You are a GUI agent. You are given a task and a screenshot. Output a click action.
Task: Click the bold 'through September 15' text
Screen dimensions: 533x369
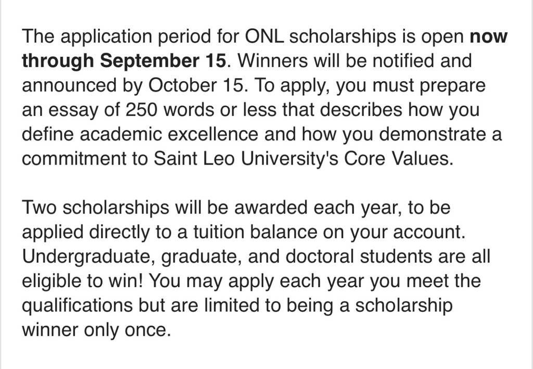pyautogui.click(x=124, y=61)
